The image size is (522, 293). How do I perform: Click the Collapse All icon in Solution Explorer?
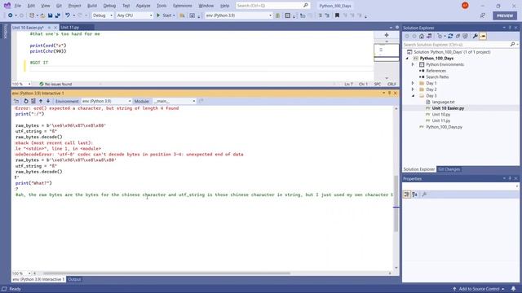tap(458, 36)
